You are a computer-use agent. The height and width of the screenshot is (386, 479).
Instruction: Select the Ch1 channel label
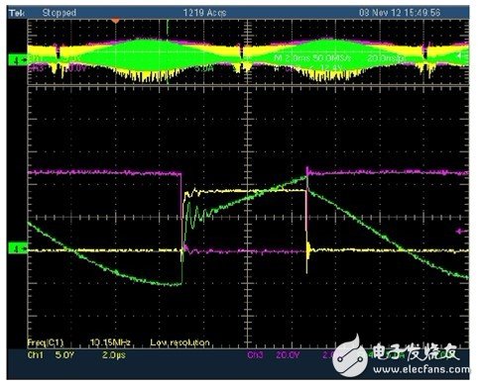pyautogui.click(x=36, y=355)
